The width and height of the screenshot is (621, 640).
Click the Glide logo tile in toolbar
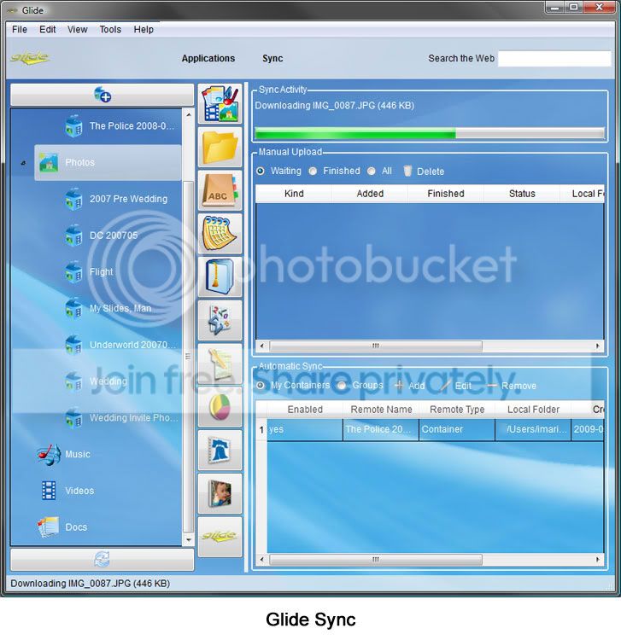click(220, 537)
